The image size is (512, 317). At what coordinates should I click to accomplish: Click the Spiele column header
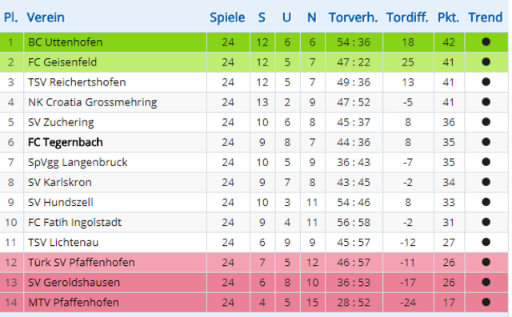click(227, 18)
